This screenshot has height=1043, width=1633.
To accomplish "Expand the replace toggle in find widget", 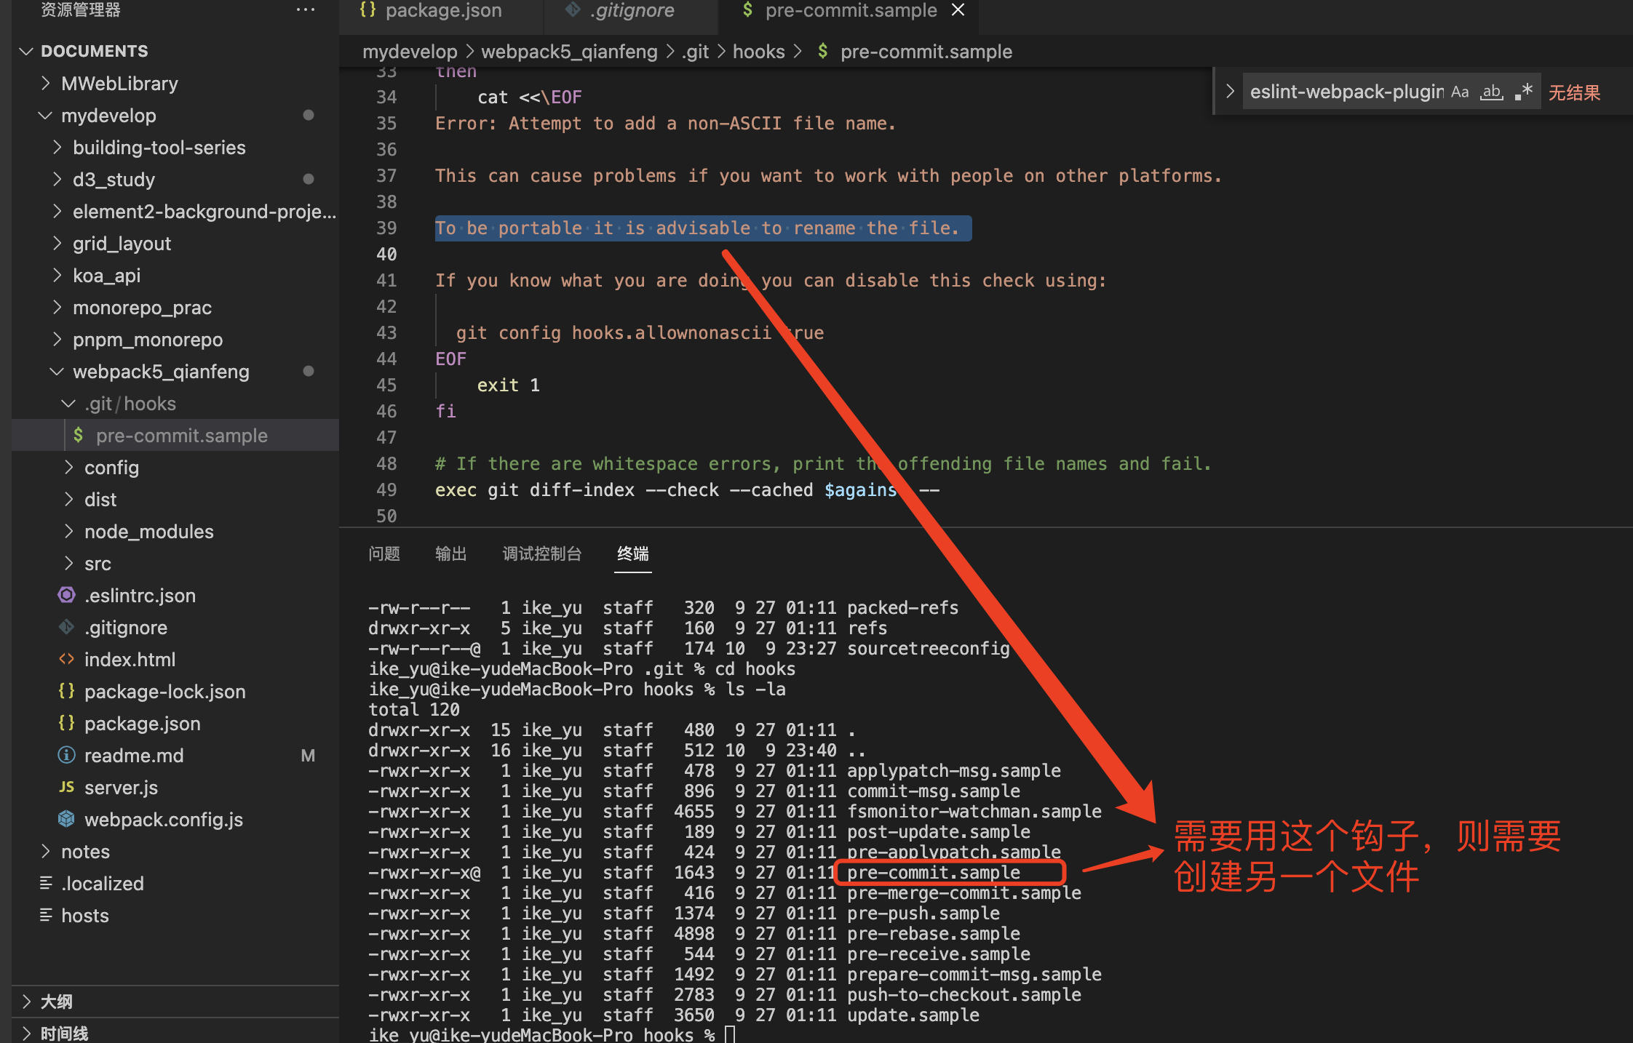I will point(1230,92).
